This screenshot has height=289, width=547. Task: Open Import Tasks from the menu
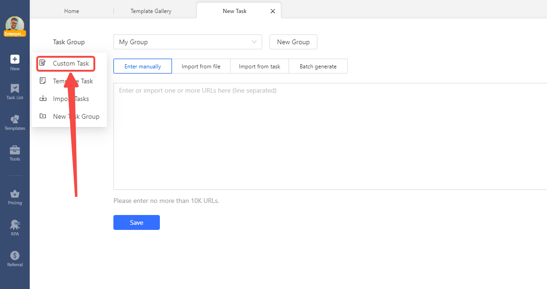coord(67,98)
